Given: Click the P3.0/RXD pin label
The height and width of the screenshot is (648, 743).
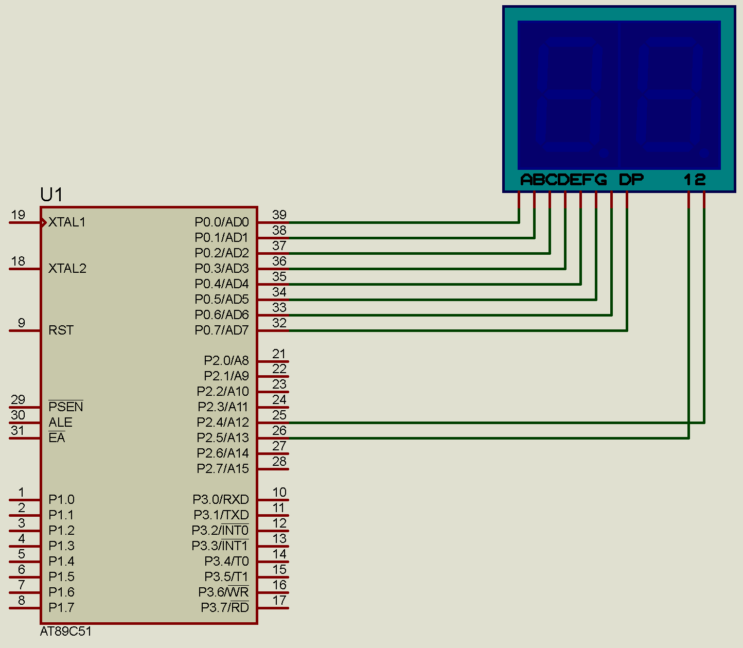Looking at the screenshot, I should (x=221, y=499).
